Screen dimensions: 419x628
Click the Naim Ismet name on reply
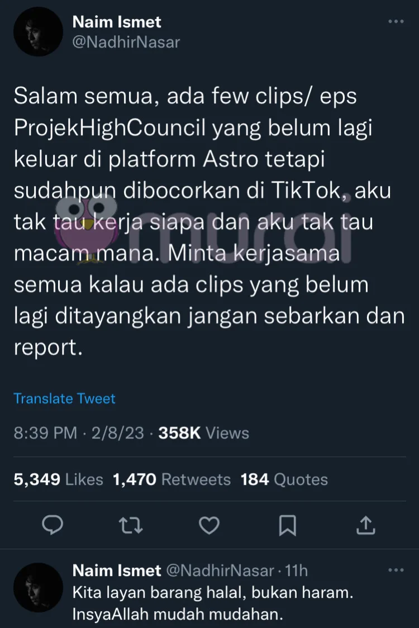click(117, 570)
